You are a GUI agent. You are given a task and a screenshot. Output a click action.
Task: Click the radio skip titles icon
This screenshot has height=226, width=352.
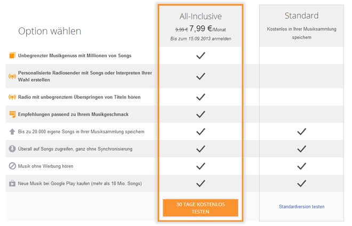(12, 97)
